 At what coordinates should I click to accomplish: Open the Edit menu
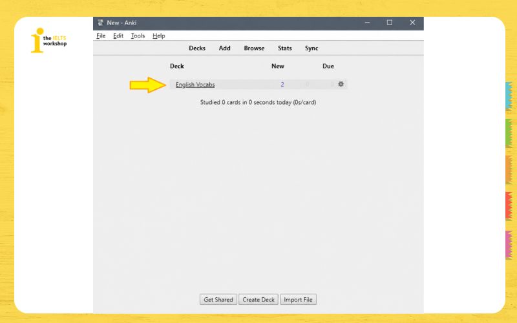pyautogui.click(x=118, y=36)
